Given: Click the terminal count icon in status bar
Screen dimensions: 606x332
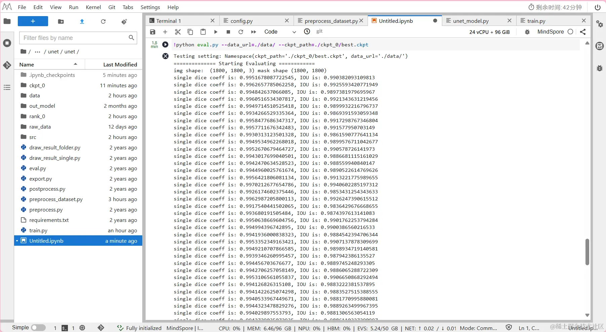Looking at the screenshot, I should pos(65,328).
